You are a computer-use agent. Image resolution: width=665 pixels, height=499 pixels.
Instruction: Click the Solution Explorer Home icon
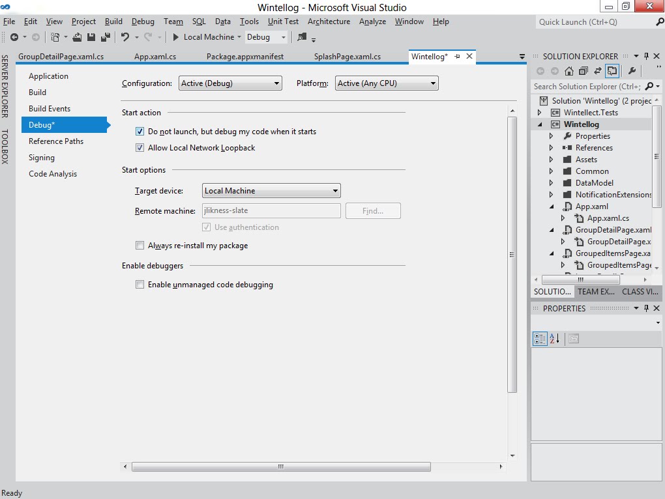pos(569,71)
